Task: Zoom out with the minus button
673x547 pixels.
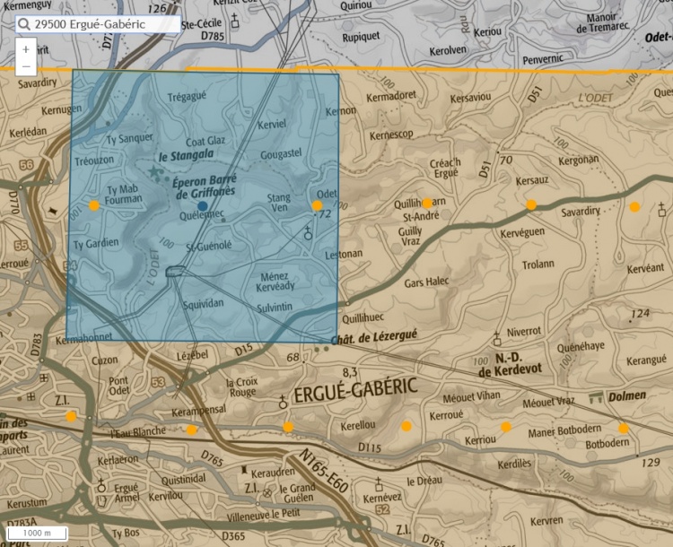Action: click(25, 66)
